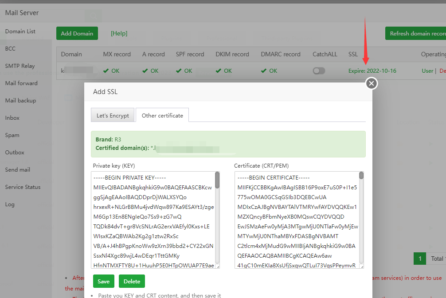The image size is (446, 298).
Task: Go to Mail backup
Action: click(20, 101)
